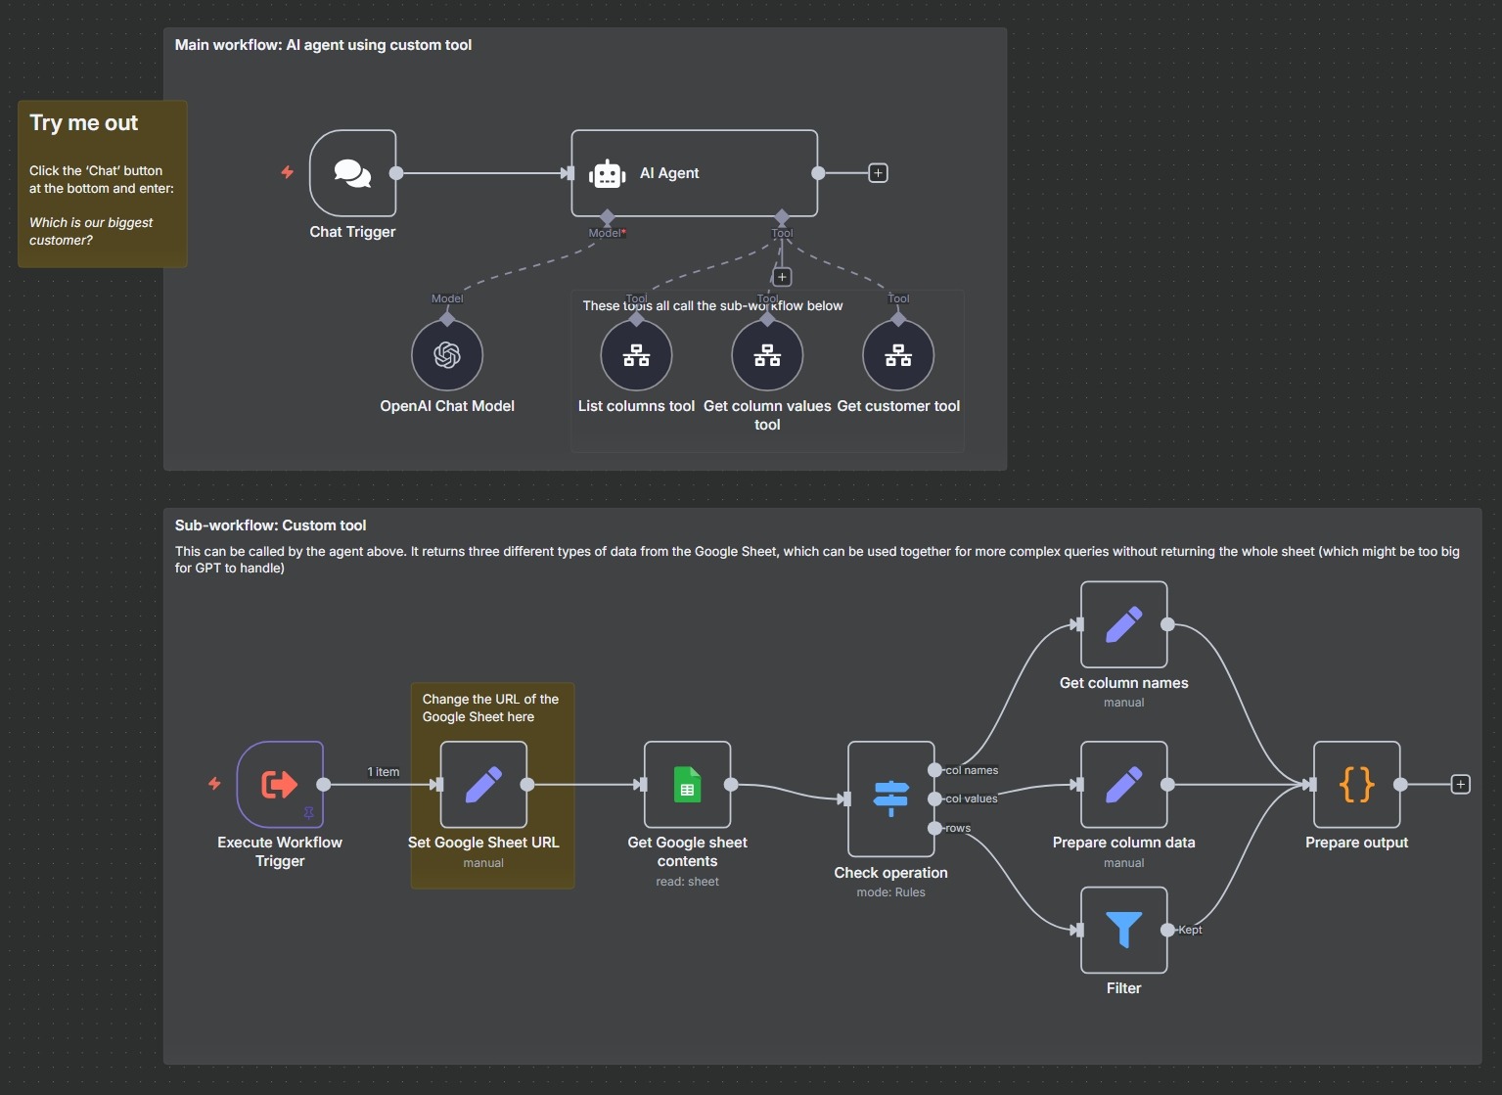Add a node after Prepare output
Image resolution: width=1502 pixels, height=1095 pixels.
coord(1460,785)
